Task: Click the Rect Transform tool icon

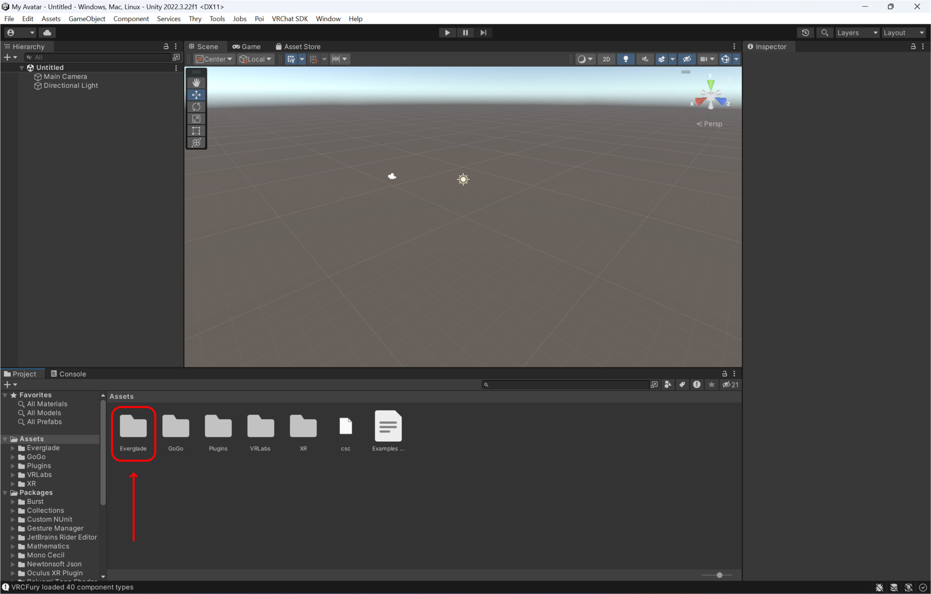Action: [x=196, y=131]
